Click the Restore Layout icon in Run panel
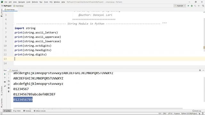 (x=5, y=82)
